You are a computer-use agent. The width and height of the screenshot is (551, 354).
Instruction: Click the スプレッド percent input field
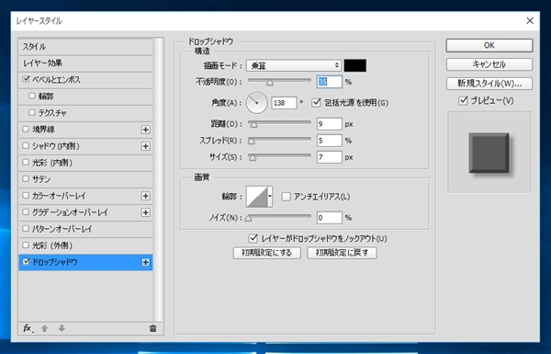pyautogui.click(x=329, y=141)
